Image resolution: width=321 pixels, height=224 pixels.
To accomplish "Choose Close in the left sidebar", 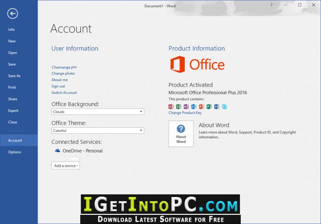I will [x=12, y=122].
